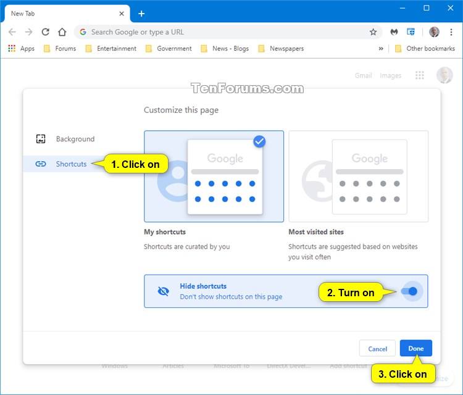
Task: Select the My shortcuts option card
Action: 214,177
